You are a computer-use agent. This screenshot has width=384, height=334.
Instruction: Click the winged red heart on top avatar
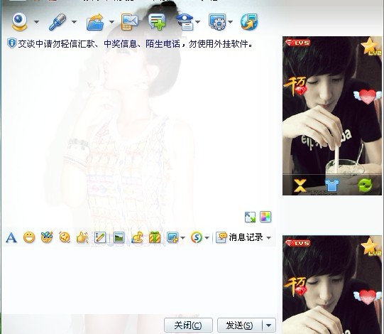368,97
